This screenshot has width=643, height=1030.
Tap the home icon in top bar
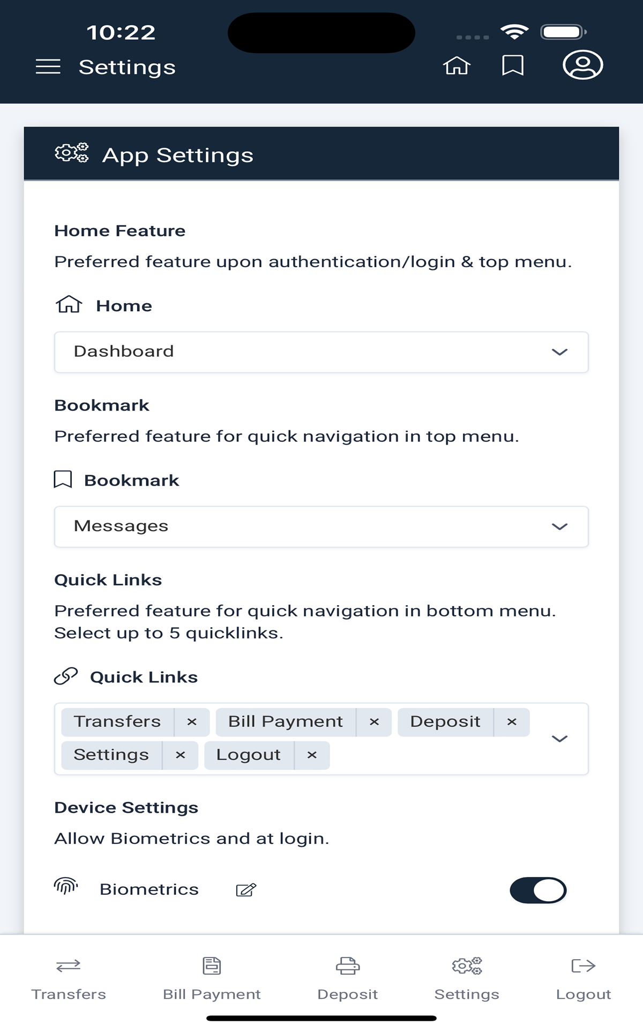coord(457,65)
